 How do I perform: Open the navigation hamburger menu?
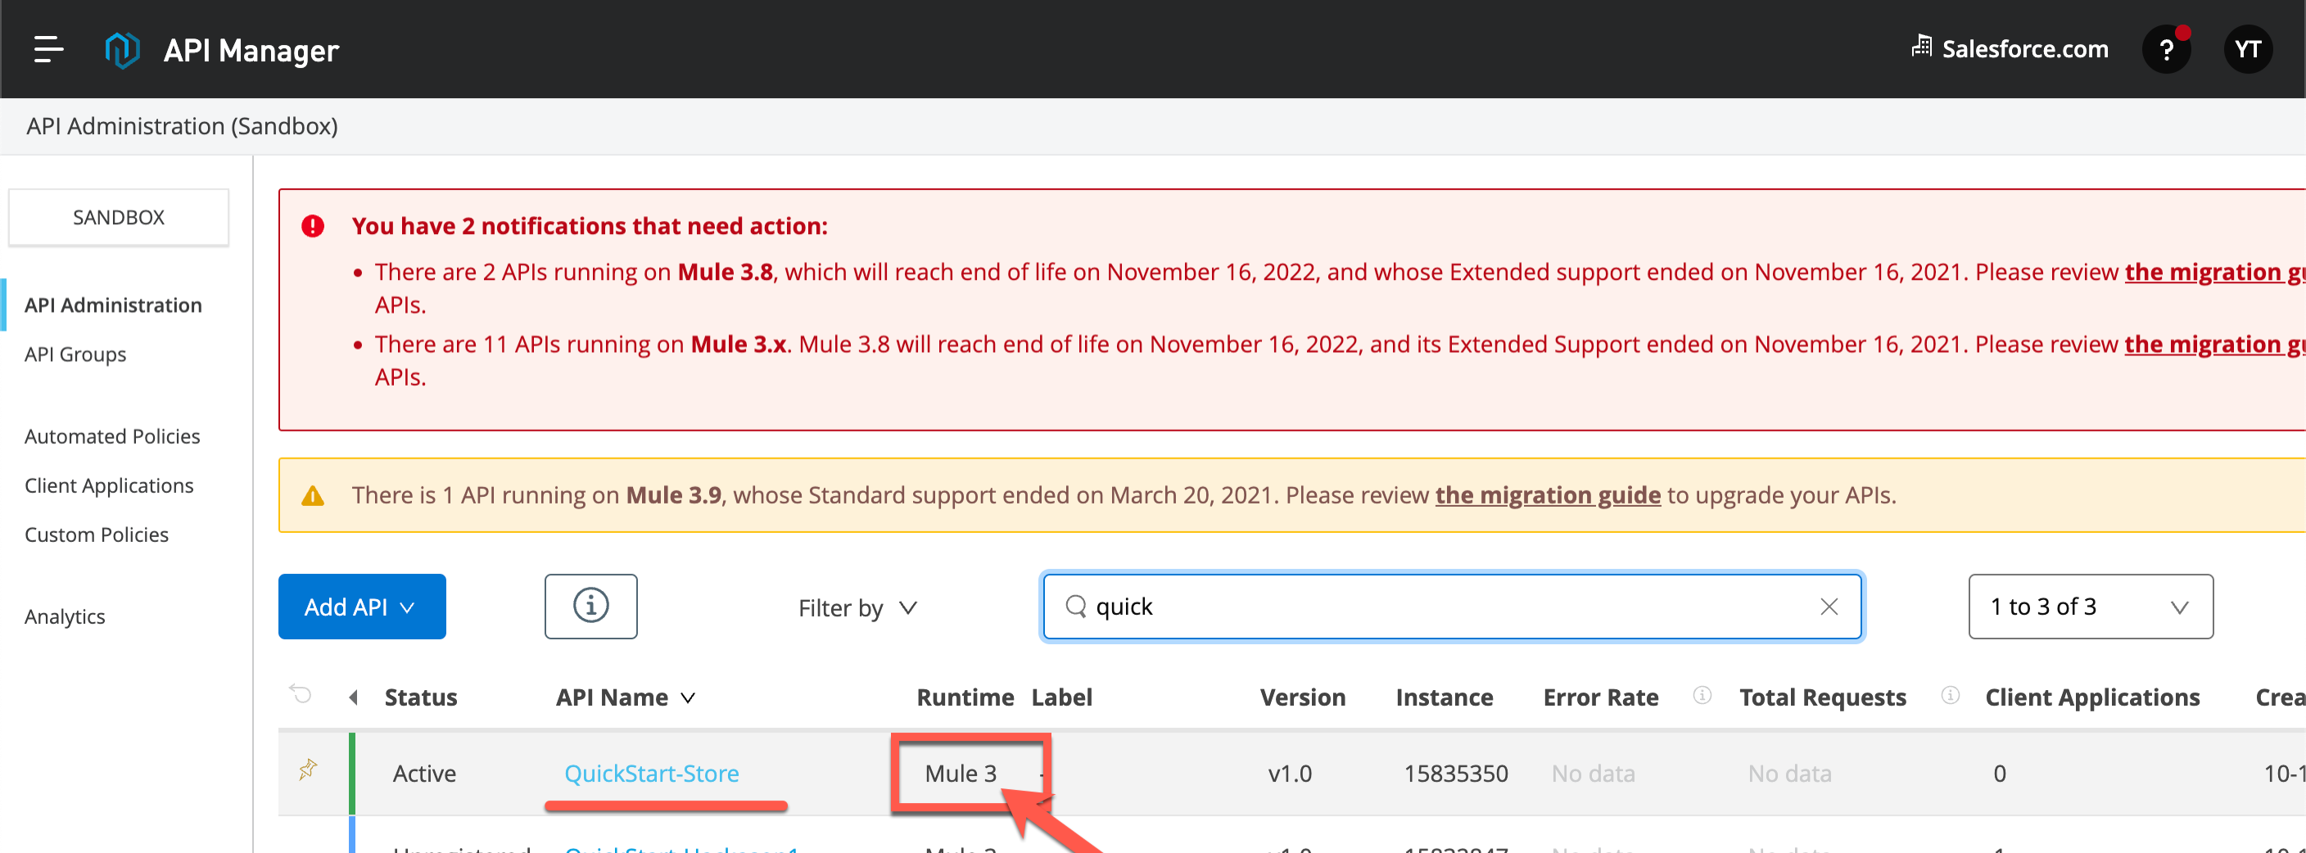49,49
